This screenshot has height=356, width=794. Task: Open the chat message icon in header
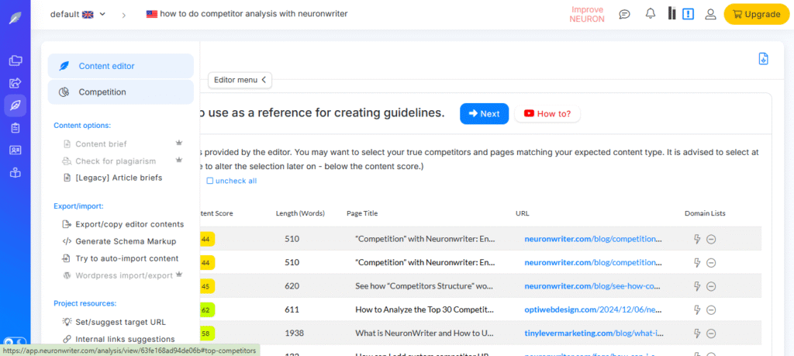[624, 14]
